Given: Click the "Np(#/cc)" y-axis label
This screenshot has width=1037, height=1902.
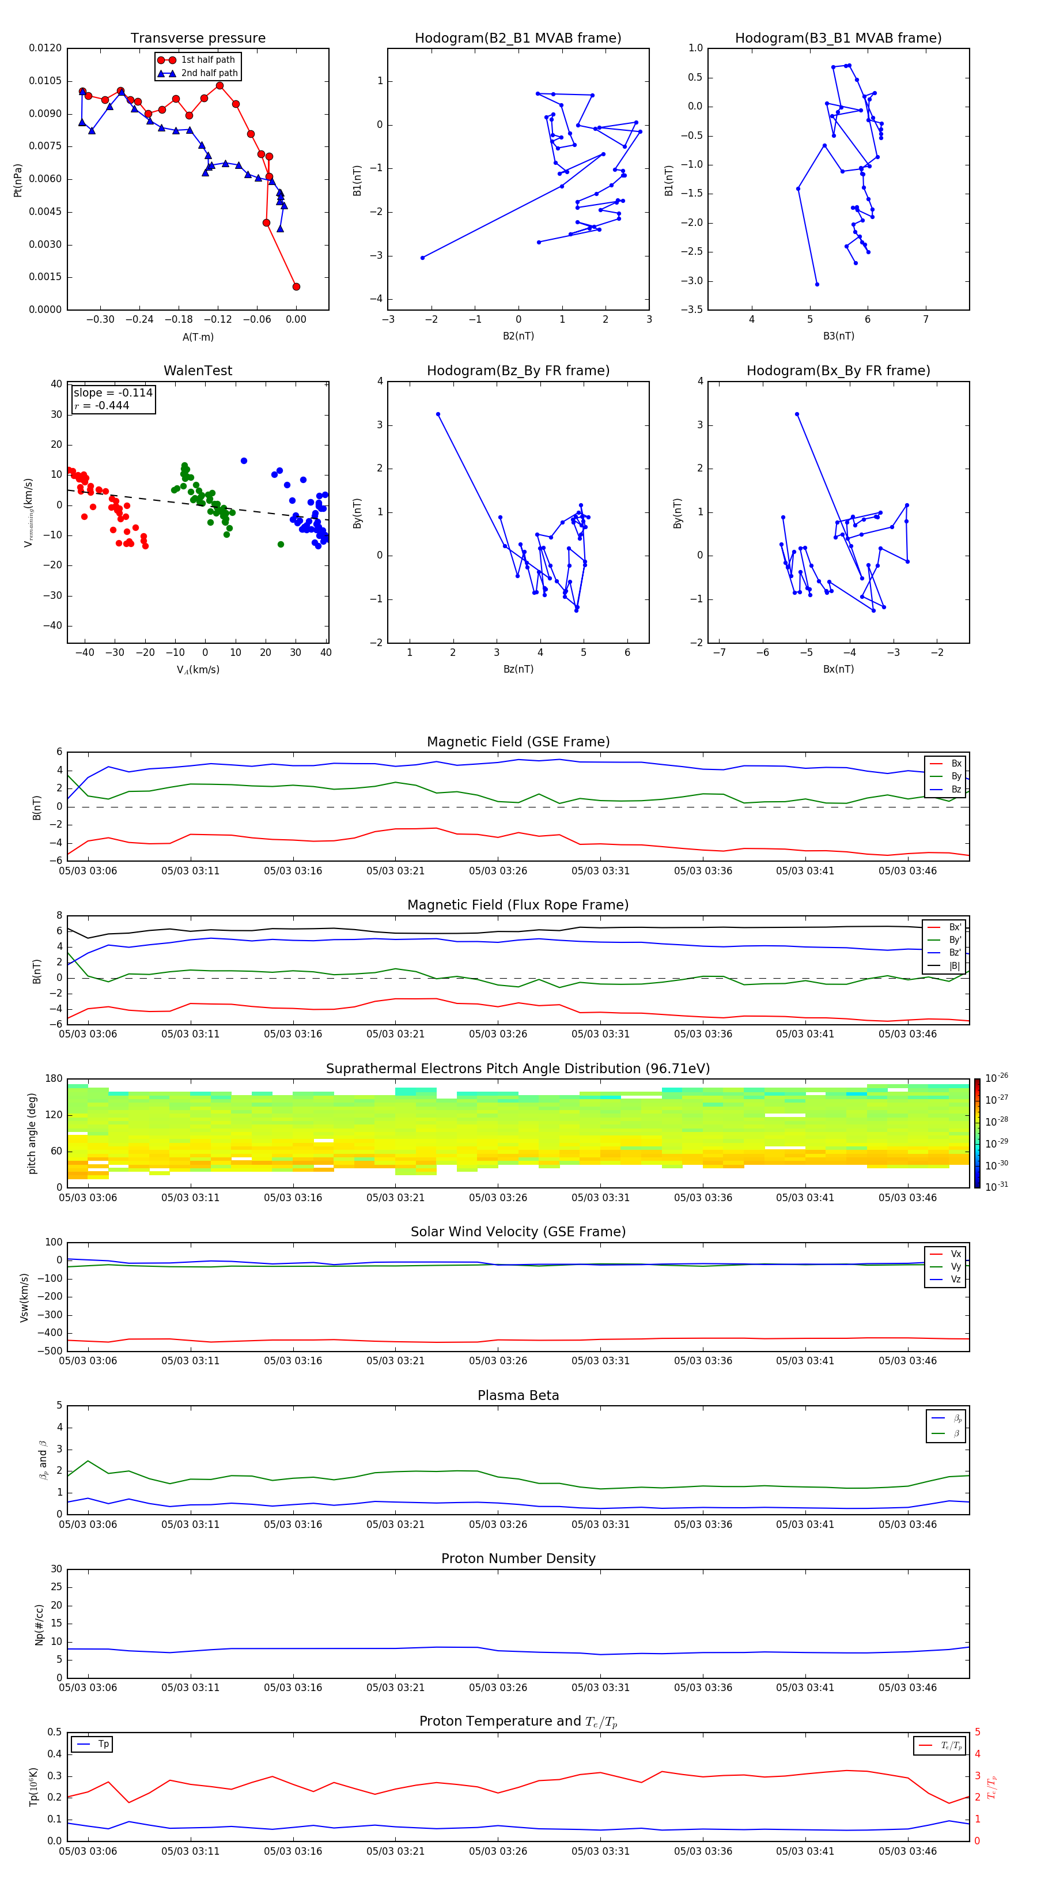Looking at the screenshot, I should point(39,1624).
